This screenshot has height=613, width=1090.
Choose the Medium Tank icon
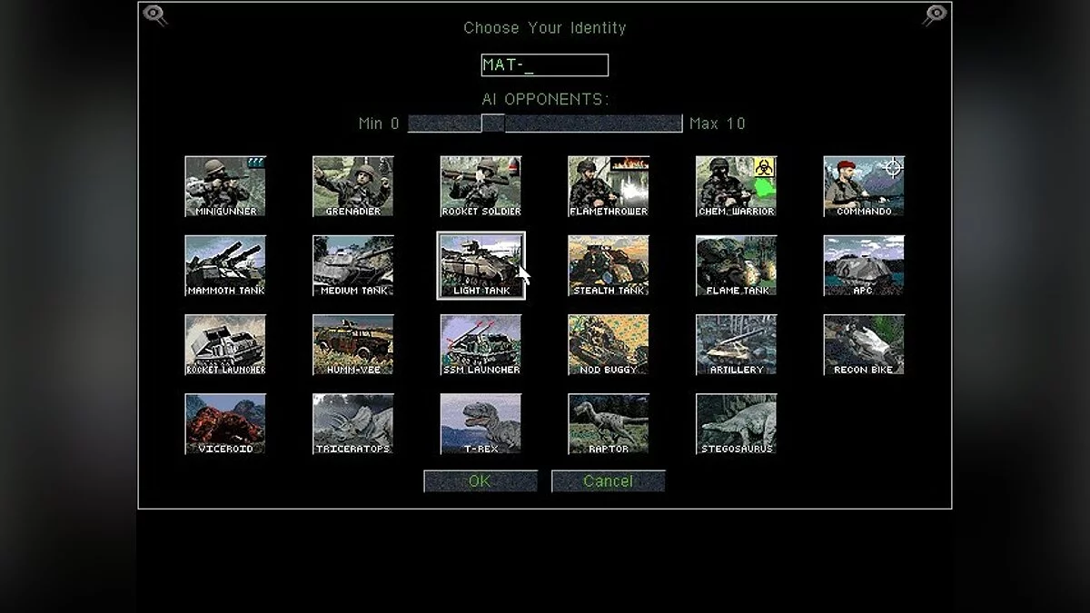click(353, 265)
